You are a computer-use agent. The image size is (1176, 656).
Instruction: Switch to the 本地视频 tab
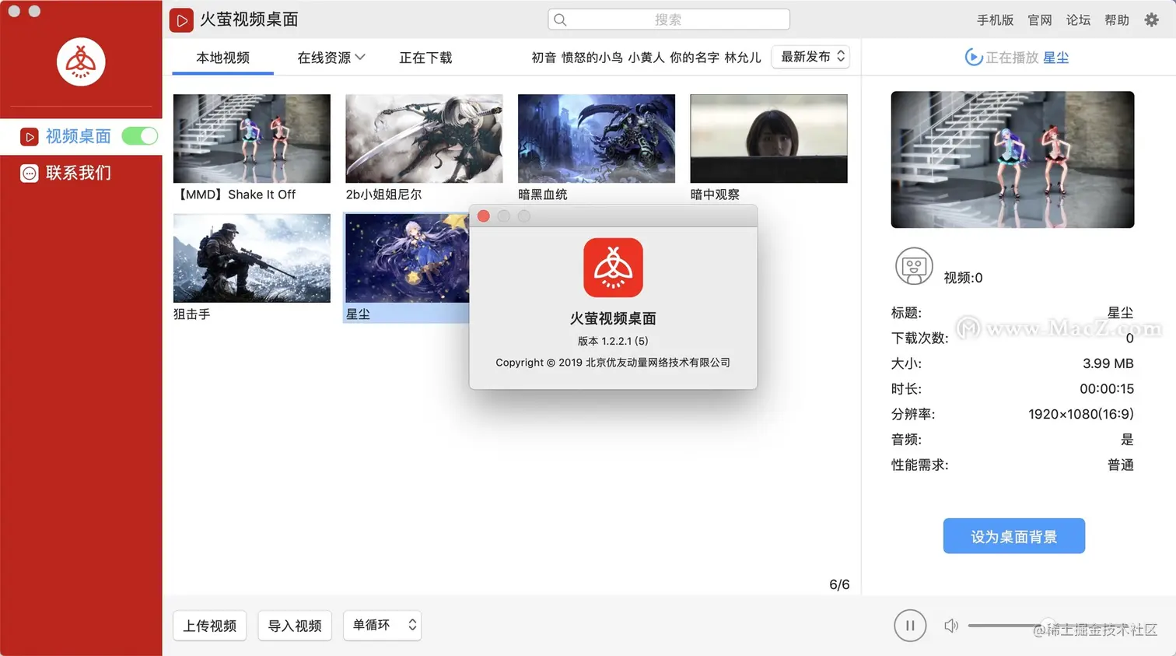[222, 58]
